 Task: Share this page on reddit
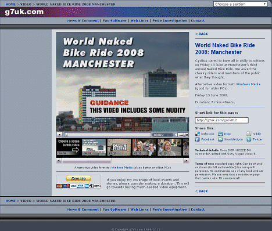(x=254, y=134)
